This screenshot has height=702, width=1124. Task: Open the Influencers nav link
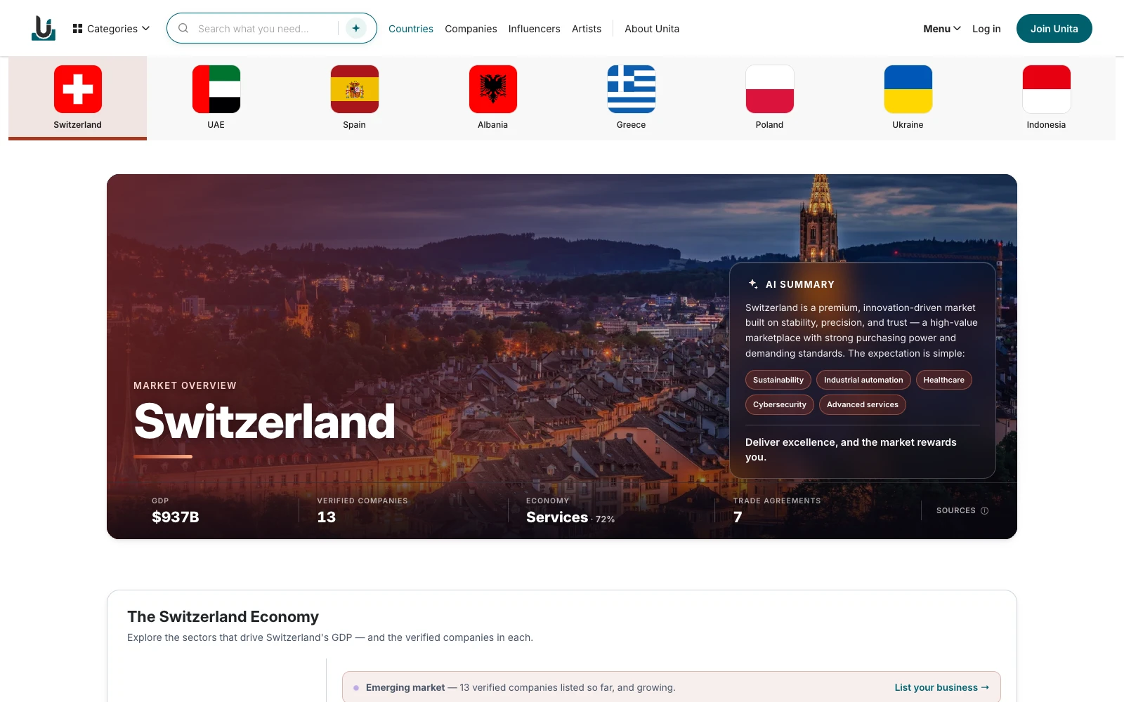[535, 29]
